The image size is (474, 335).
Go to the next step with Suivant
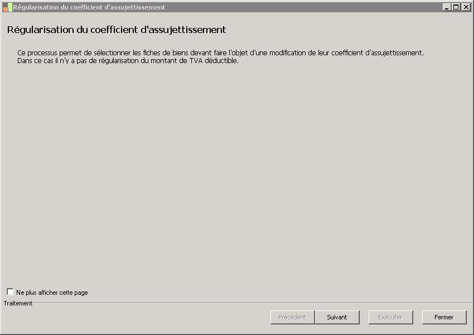(337, 317)
